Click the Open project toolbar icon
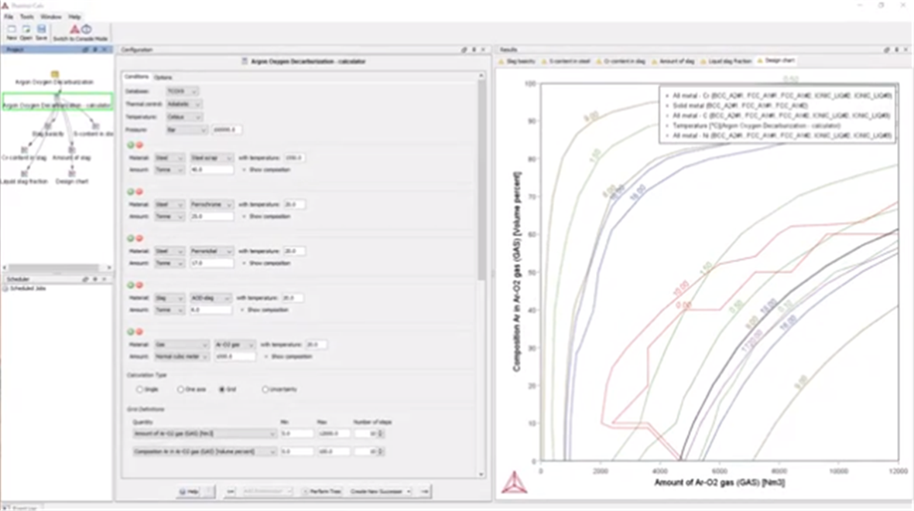Image resolution: width=914 pixels, height=511 pixels. point(26,32)
